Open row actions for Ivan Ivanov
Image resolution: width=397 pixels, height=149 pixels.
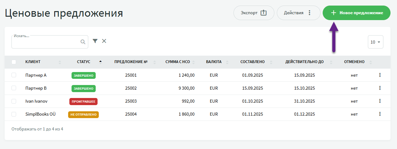click(380, 101)
